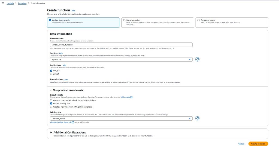Click external link icon beside IAM console
Viewport: 279px width, 146px height.
[132, 97]
